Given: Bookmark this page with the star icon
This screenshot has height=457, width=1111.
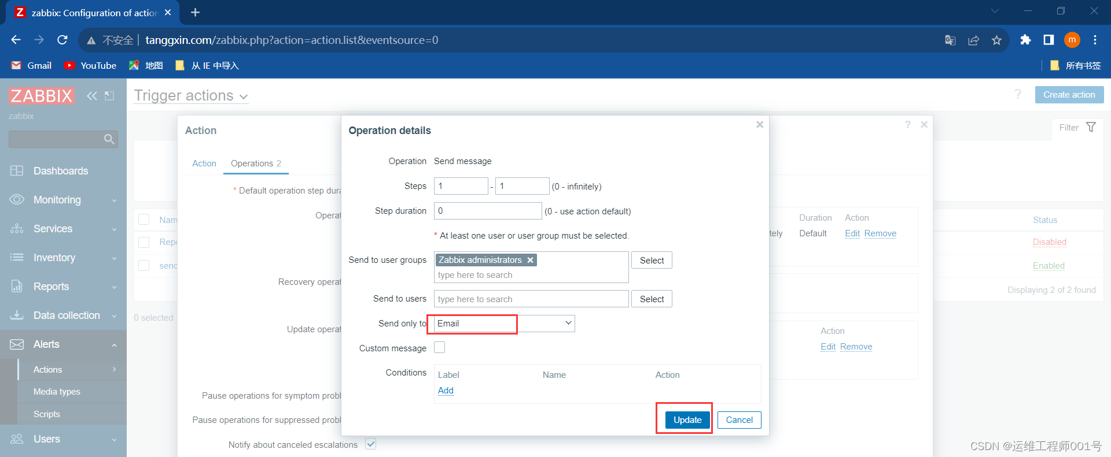Looking at the screenshot, I should (996, 40).
